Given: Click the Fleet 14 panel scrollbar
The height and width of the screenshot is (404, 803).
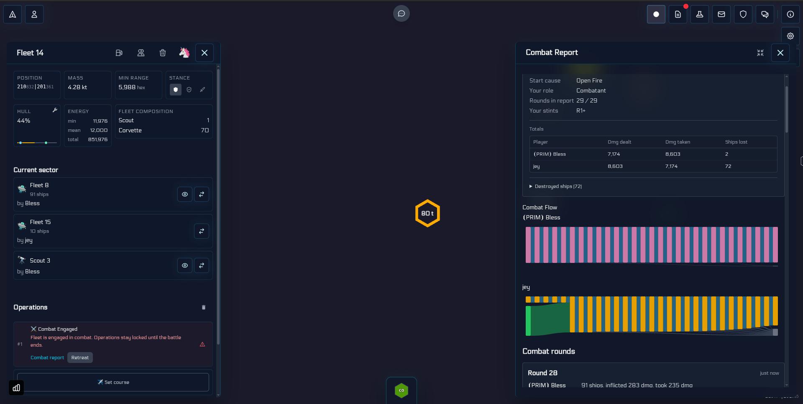Looking at the screenshot, I should click(218, 207).
